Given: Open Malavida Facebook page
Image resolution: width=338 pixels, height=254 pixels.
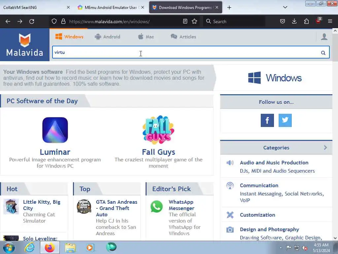Looking at the screenshot, I should tap(267, 120).
